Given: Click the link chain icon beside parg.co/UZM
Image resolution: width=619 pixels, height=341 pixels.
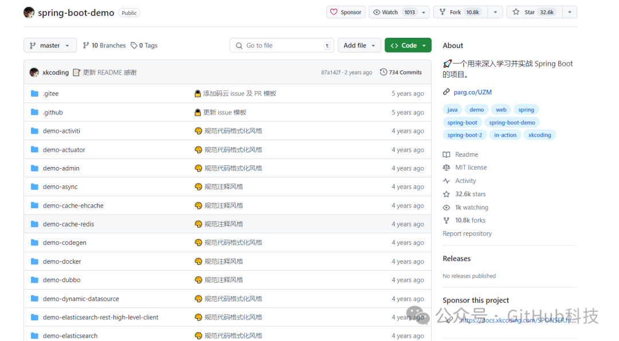Looking at the screenshot, I should coord(446,92).
